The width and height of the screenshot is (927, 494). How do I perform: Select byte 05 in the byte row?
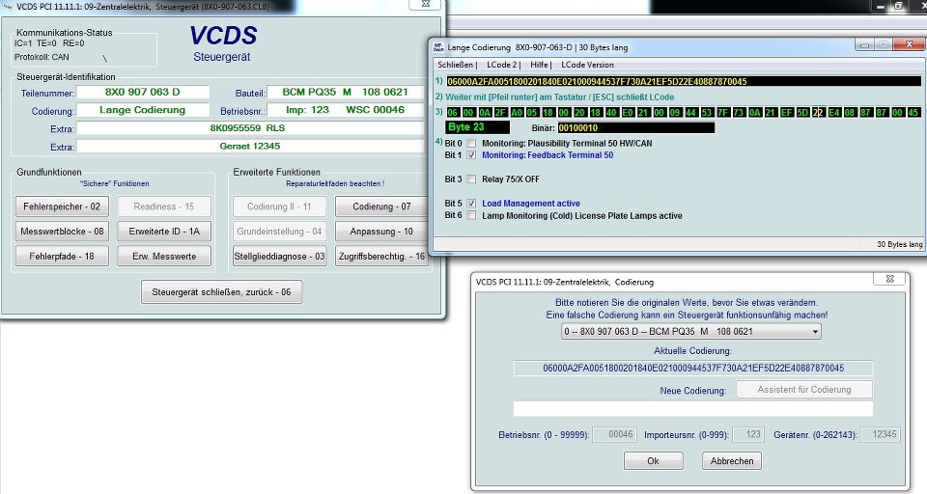pos(532,112)
